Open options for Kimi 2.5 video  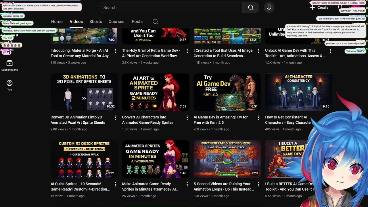(x=258, y=118)
